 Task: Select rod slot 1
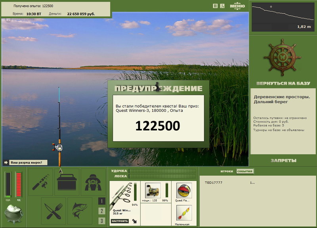tap(102, 201)
